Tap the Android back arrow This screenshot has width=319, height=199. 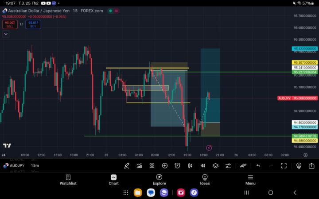click(x=295, y=192)
